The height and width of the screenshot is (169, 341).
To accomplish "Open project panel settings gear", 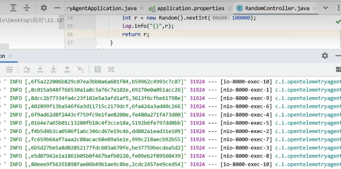I will point(44,8).
